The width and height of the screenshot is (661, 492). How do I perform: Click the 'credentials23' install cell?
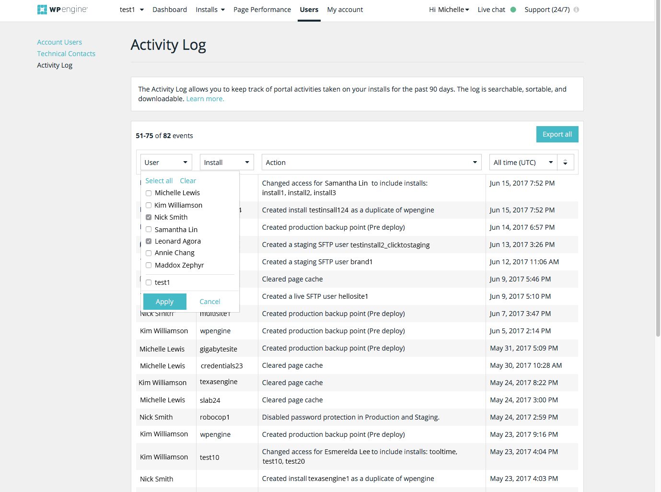click(222, 366)
